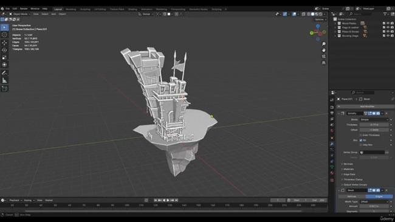Open the Output properties tab icon
The height and width of the screenshot is (222, 395).
tap(332, 113)
